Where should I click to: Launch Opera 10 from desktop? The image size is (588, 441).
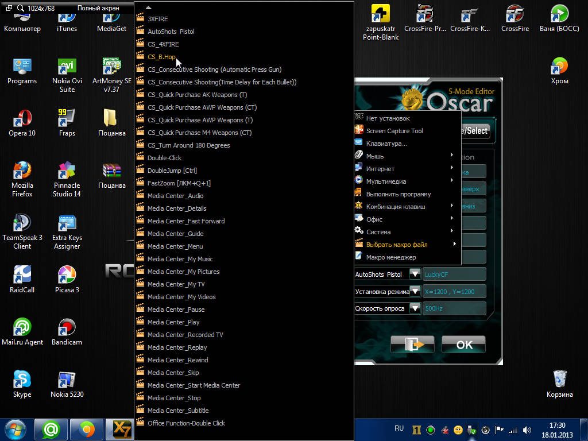point(22,123)
